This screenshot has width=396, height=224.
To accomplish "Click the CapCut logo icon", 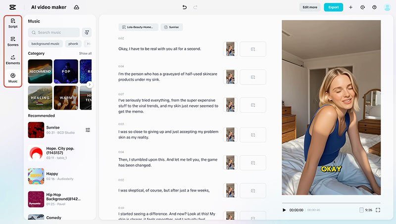I will point(13,7).
